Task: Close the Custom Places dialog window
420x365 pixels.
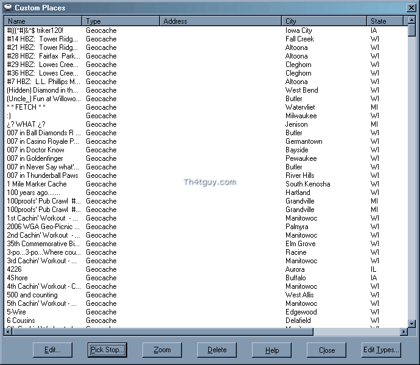Action: (412, 7)
